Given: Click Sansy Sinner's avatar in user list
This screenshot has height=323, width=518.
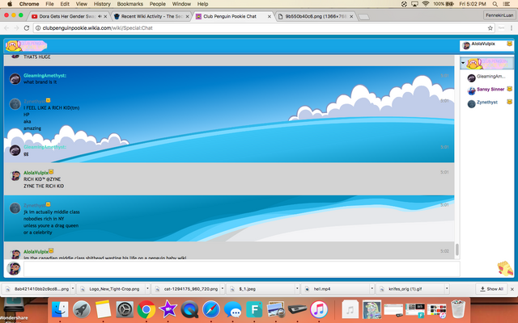Looking at the screenshot, I should click(x=471, y=90).
